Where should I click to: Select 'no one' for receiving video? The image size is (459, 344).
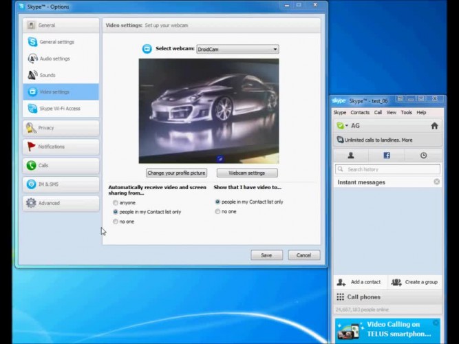[x=116, y=222]
